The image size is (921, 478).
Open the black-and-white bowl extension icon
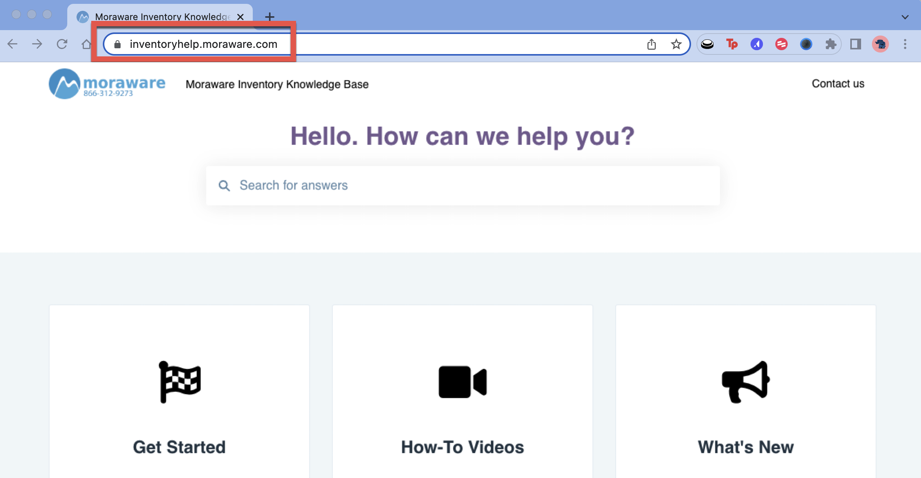pyautogui.click(x=707, y=44)
